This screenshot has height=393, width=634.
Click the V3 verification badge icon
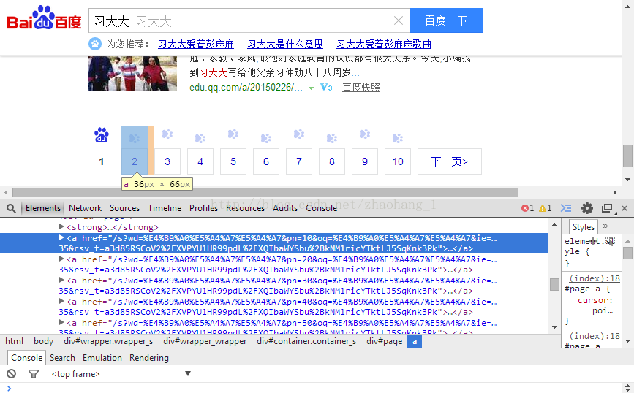point(326,87)
